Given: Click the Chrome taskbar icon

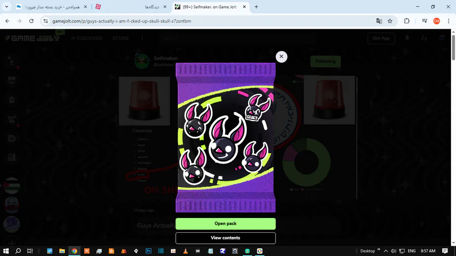Looking at the screenshot, I should 74,251.
